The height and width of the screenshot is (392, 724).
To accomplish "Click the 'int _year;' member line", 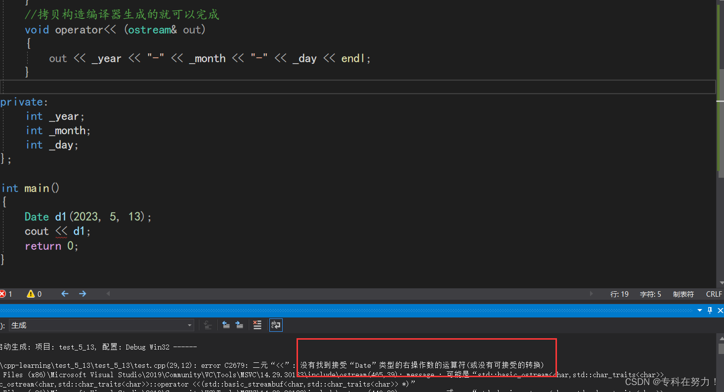I will pyautogui.click(x=55, y=117).
